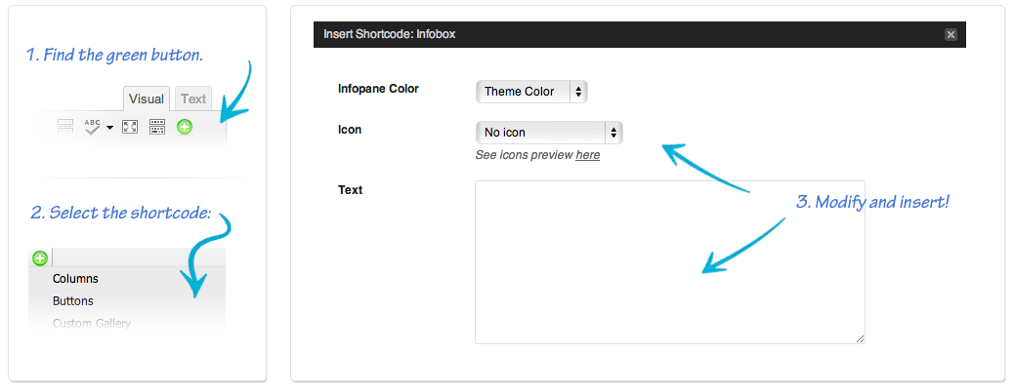The width and height of the screenshot is (1015, 391).
Task: Close the Insert Shortcode: Infobox dialog
Action: tap(951, 35)
